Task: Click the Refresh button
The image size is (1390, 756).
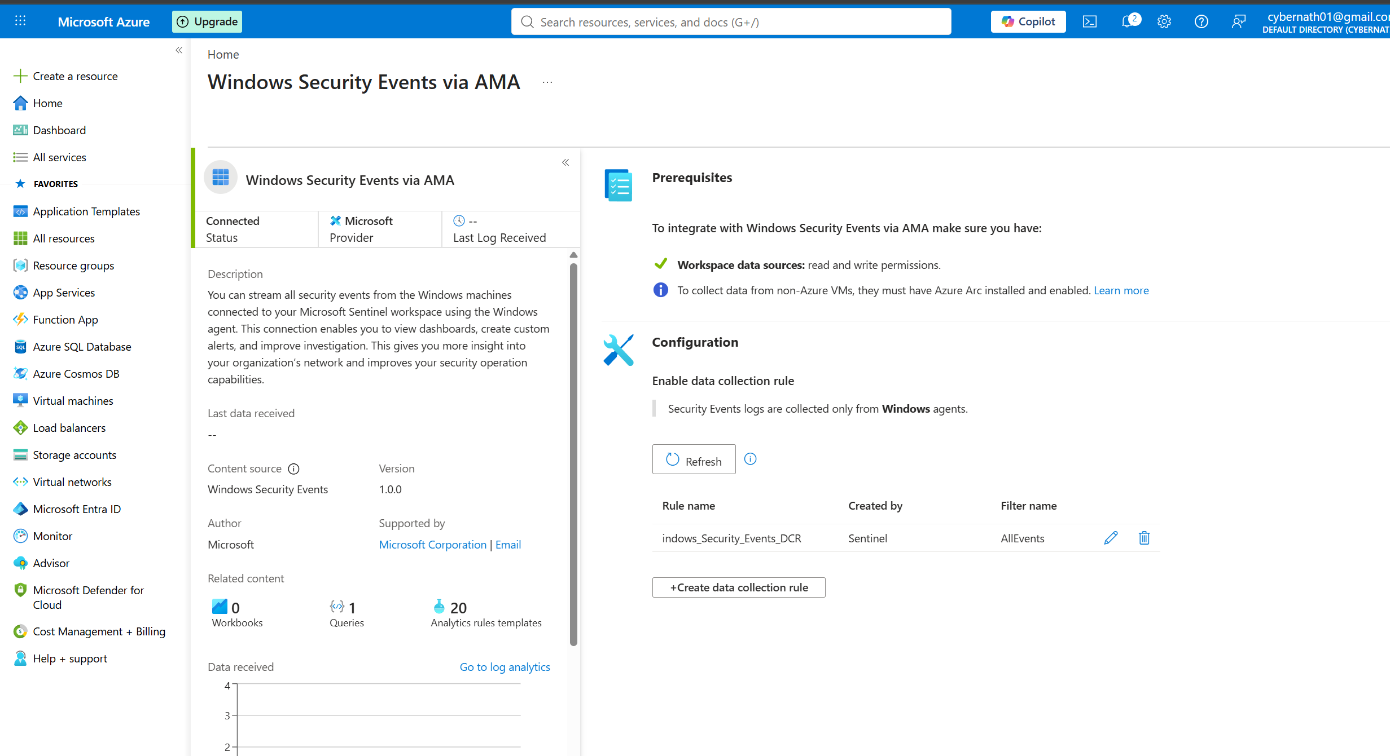Action: coord(694,459)
